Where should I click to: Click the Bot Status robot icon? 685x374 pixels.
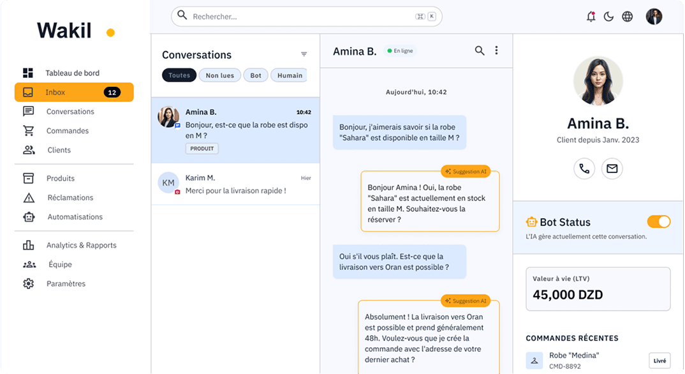(x=531, y=222)
